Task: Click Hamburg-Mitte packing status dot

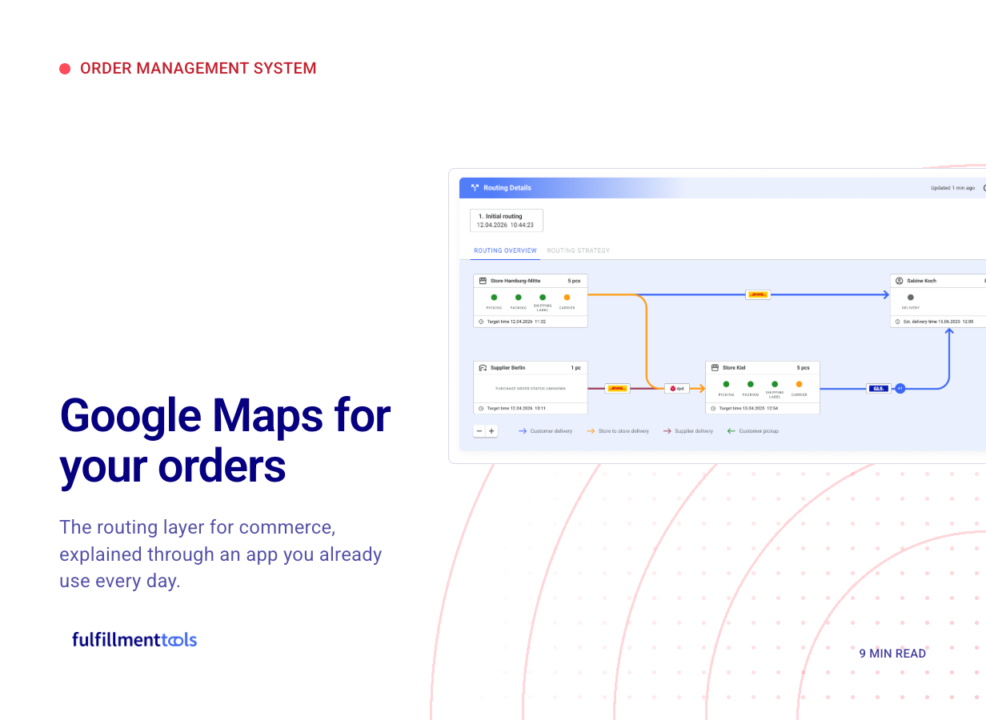Action: [519, 298]
